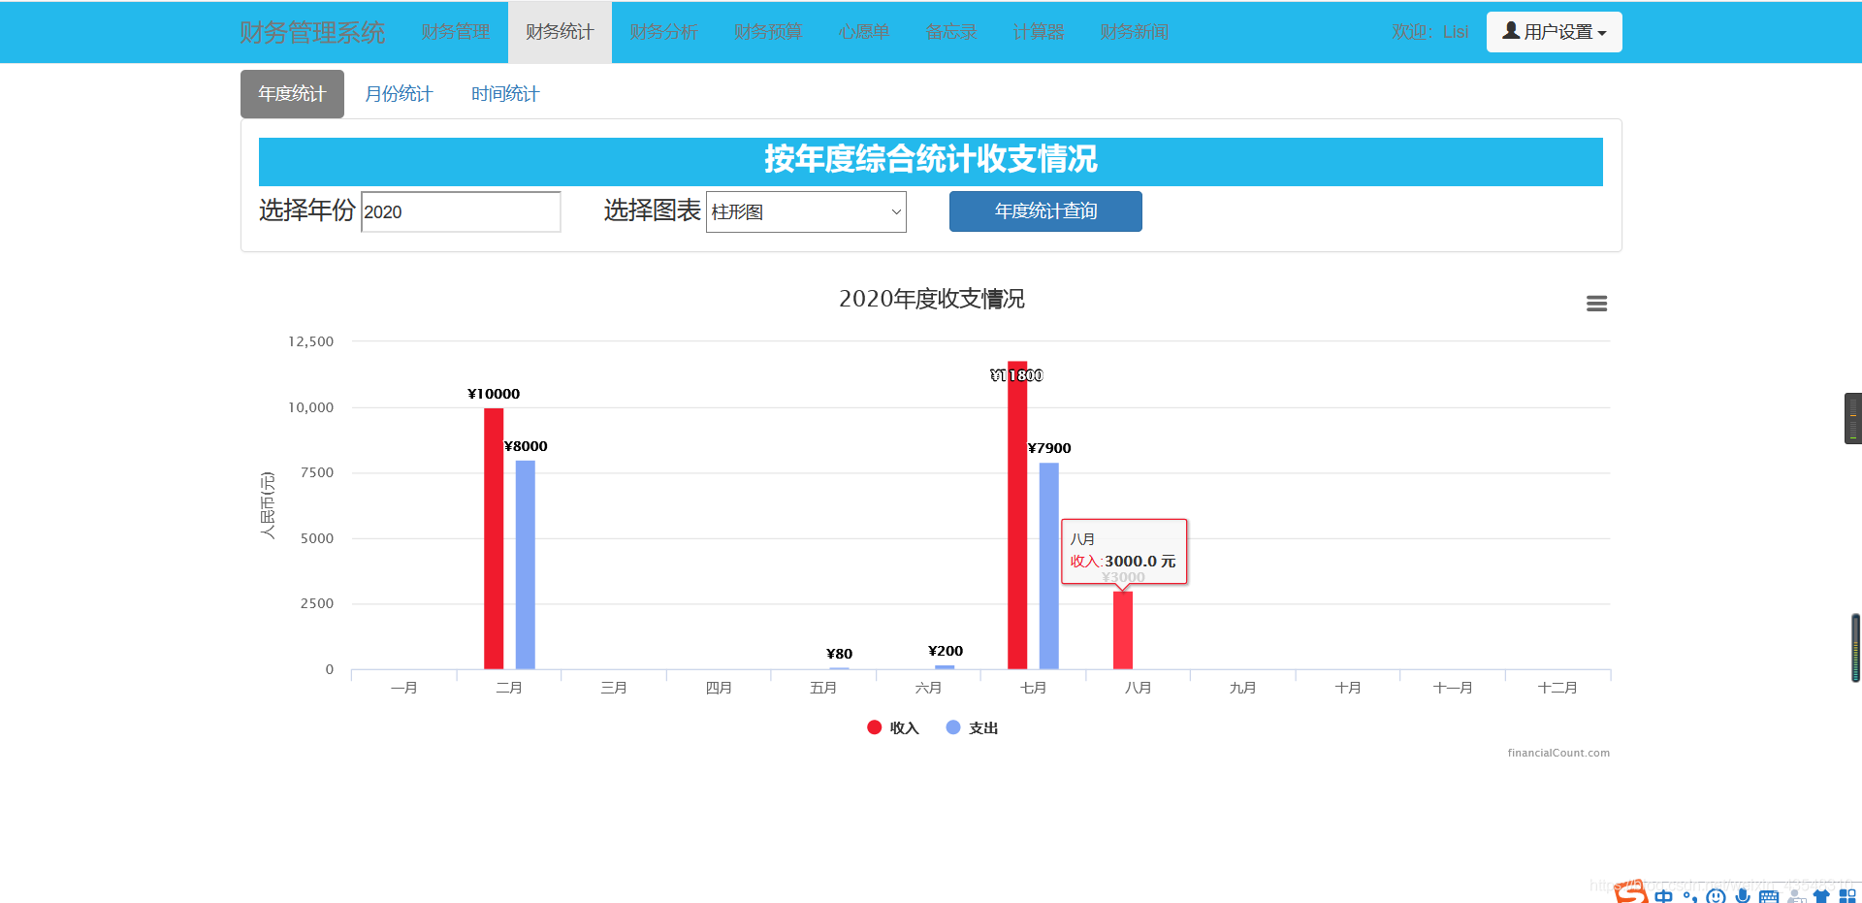Image resolution: width=1862 pixels, height=903 pixels.
Task: Click the vertical scrollbar on right edge
Action: point(1853,648)
